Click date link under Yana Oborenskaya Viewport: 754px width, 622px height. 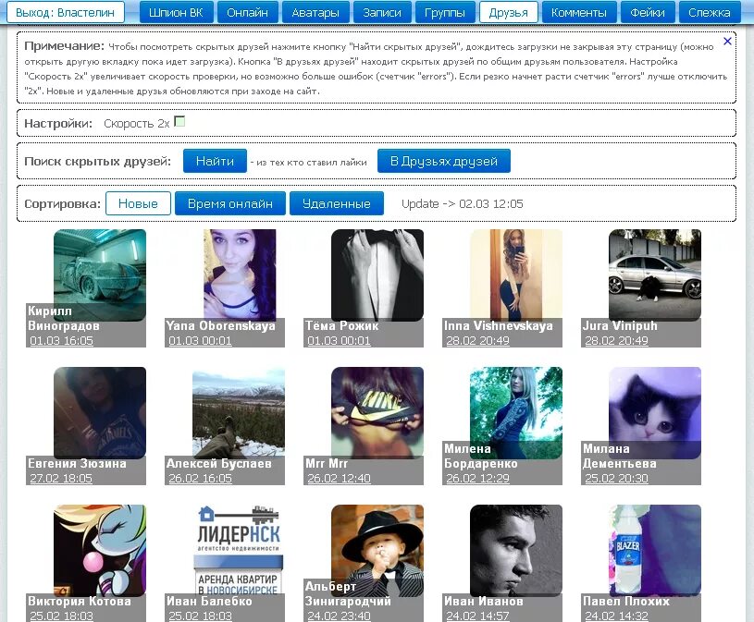coord(200,340)
